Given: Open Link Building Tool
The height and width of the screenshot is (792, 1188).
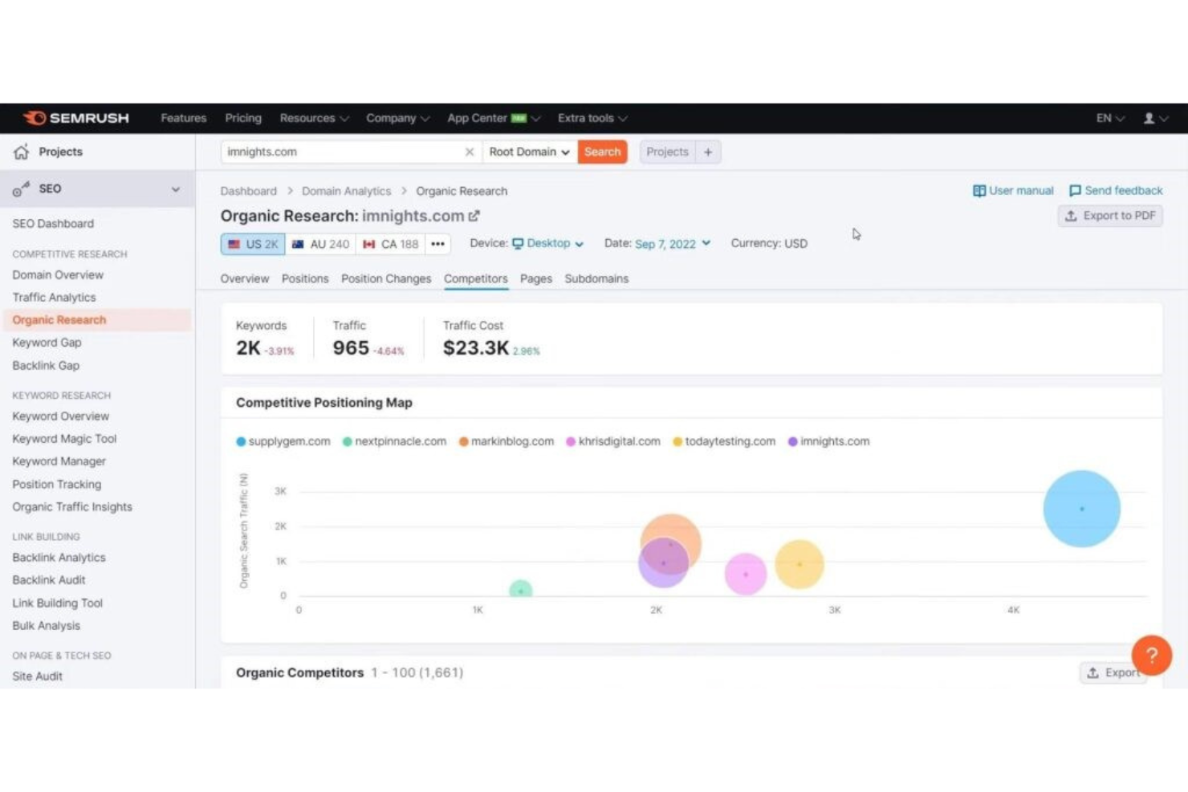Looking at the screenshot, I should 57,603.
